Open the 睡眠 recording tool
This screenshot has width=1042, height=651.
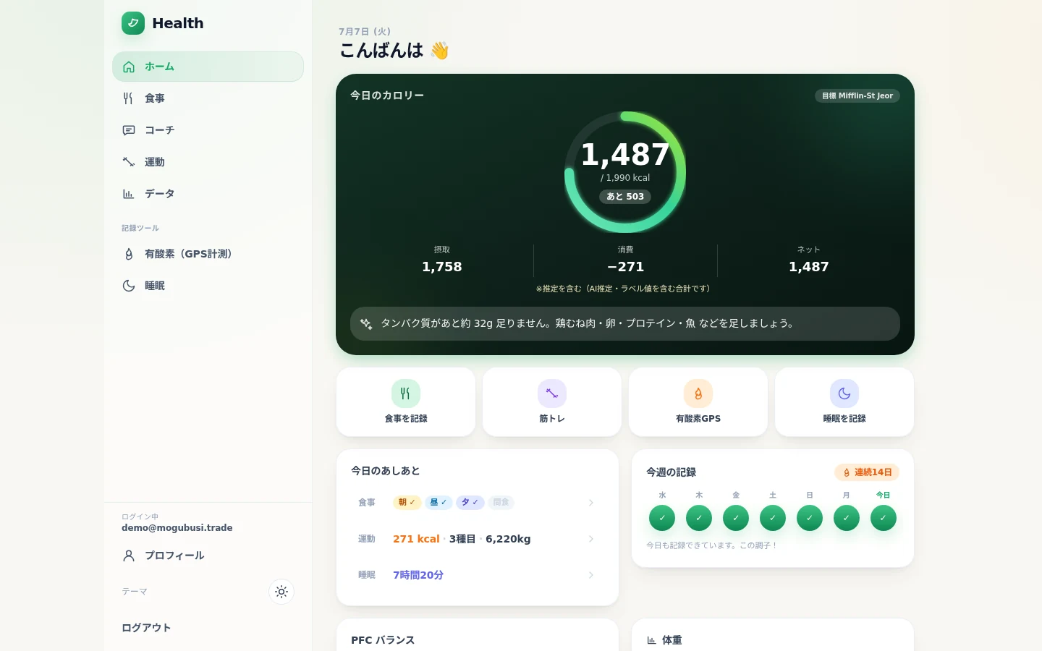(208, 286)
